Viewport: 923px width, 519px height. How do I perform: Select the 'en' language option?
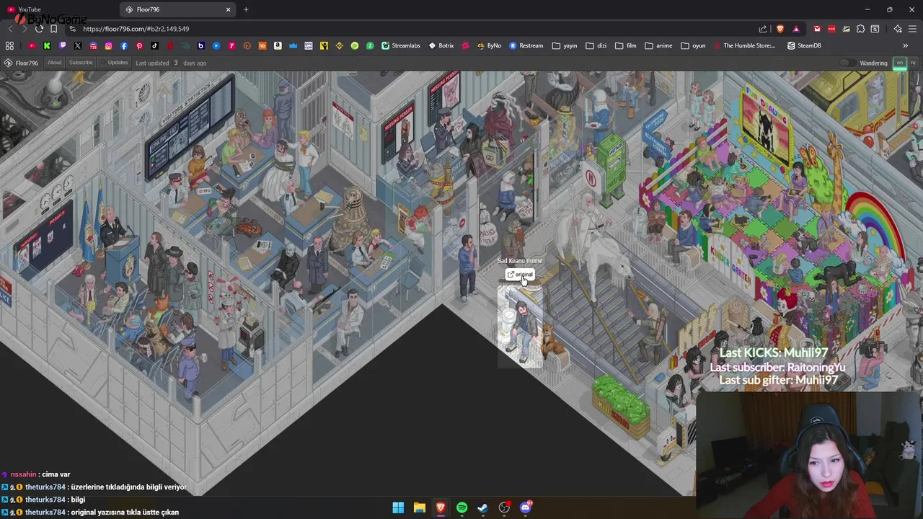(x=900, y=63)
